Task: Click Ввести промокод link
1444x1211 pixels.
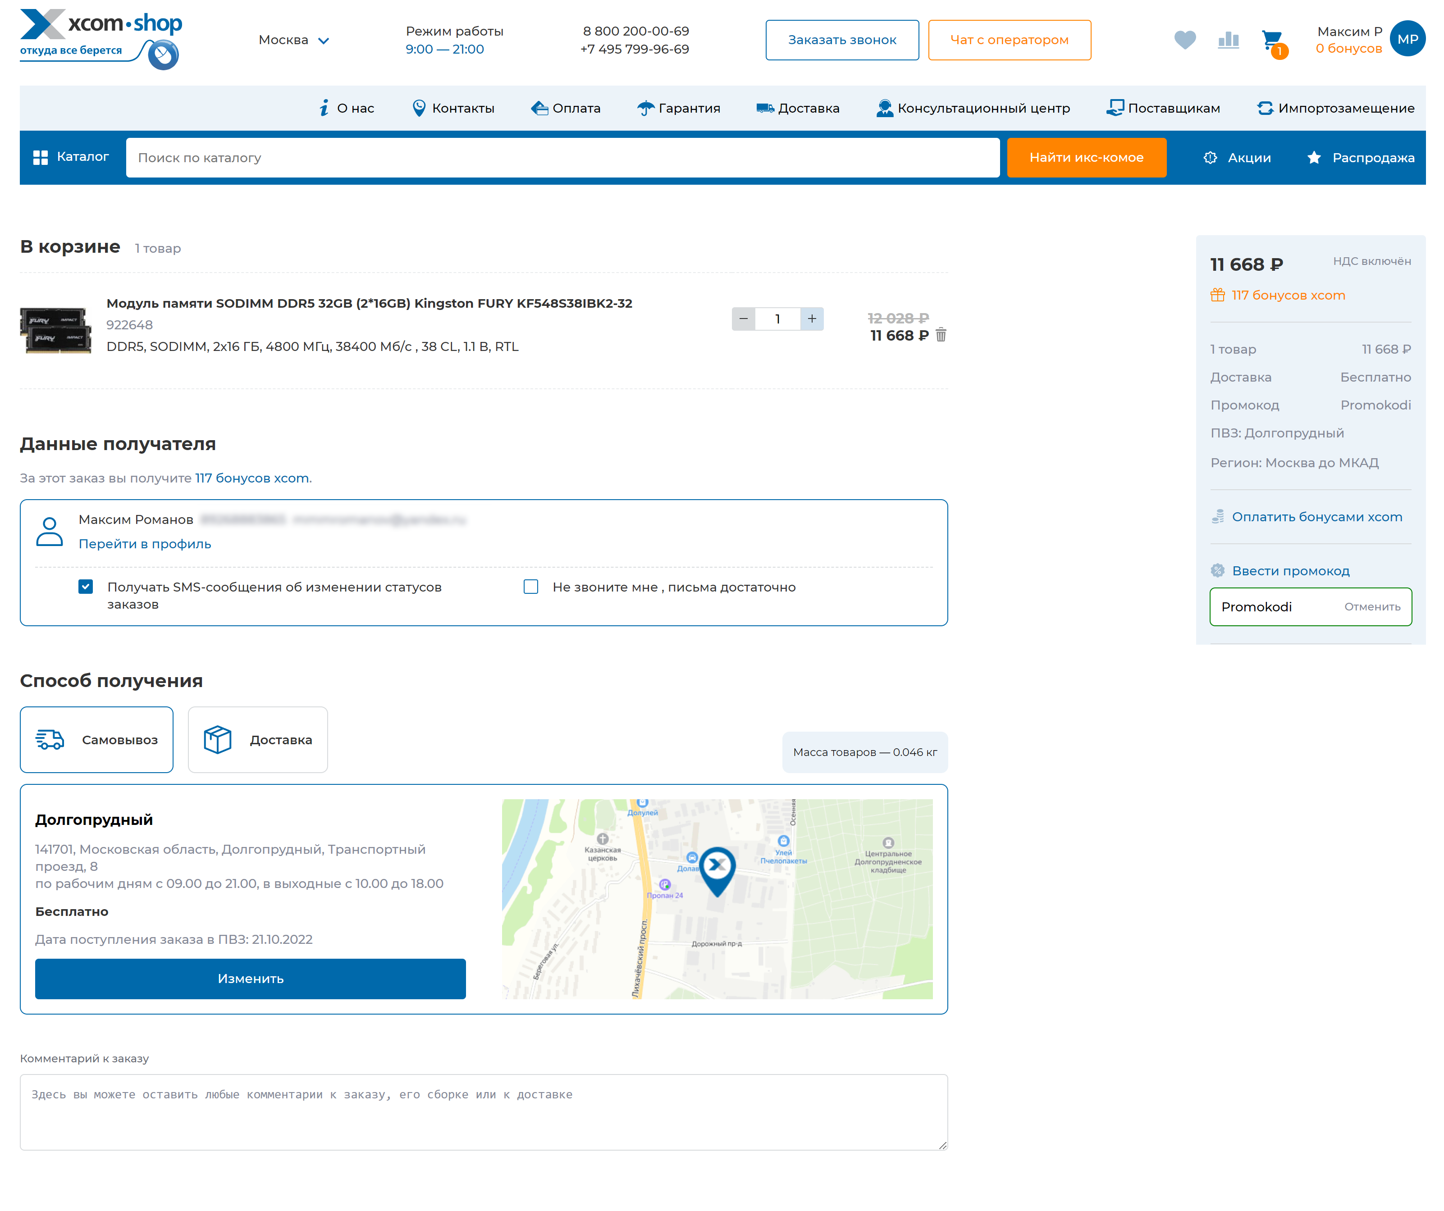Action: (x=1291, y=570)
